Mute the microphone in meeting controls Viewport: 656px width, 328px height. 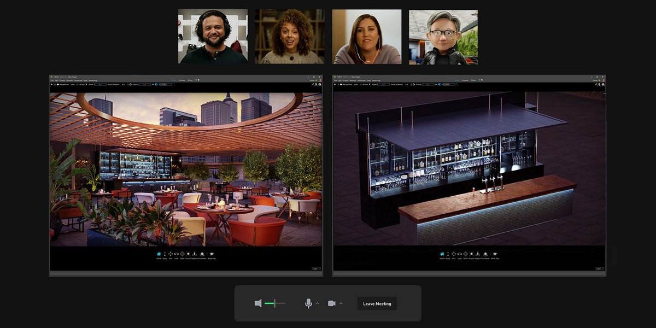click(308, 303)
